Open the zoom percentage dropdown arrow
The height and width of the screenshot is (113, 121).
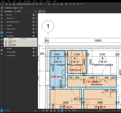click(x=80, y=110)
